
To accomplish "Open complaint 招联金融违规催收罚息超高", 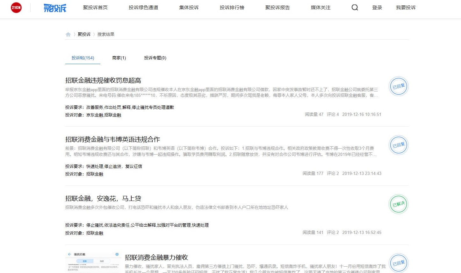I will [103, 80].
